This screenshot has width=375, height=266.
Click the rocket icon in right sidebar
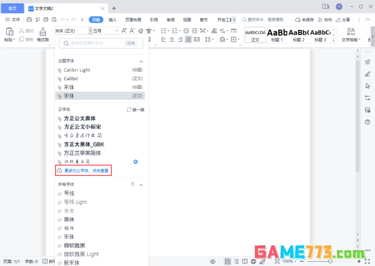click(x=367, y=62)
